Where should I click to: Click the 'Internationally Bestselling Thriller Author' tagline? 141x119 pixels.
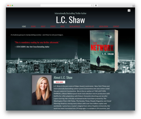coord(70,14)
